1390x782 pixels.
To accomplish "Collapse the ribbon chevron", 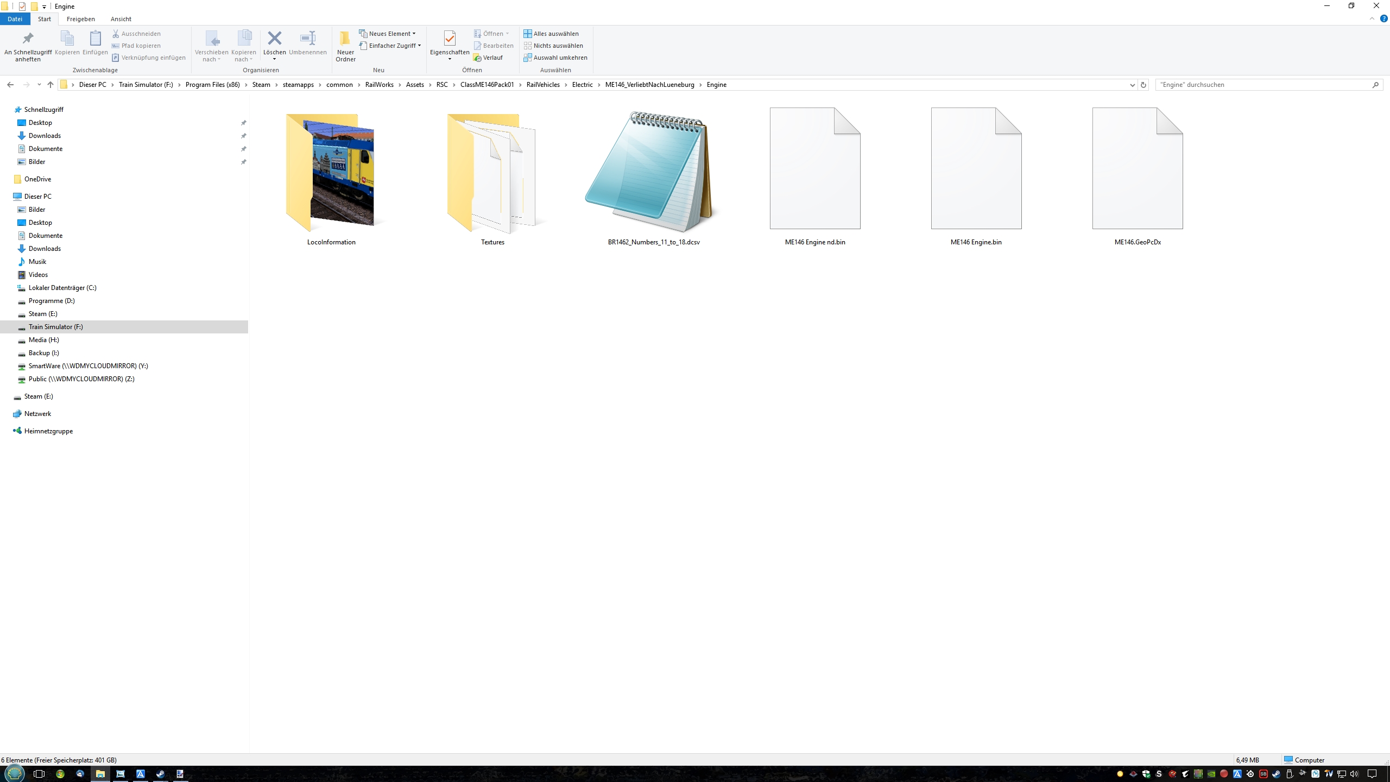I will point(1372,18).
